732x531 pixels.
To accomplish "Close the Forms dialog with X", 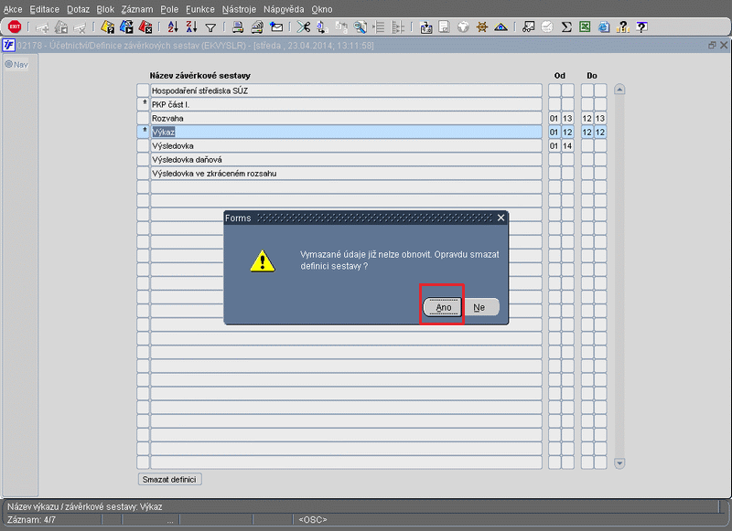I will pos(501,218).
